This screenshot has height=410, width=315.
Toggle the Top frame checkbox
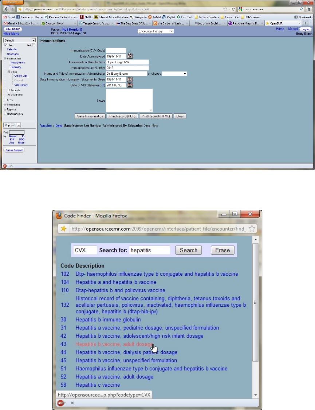[x=6, y=45]
